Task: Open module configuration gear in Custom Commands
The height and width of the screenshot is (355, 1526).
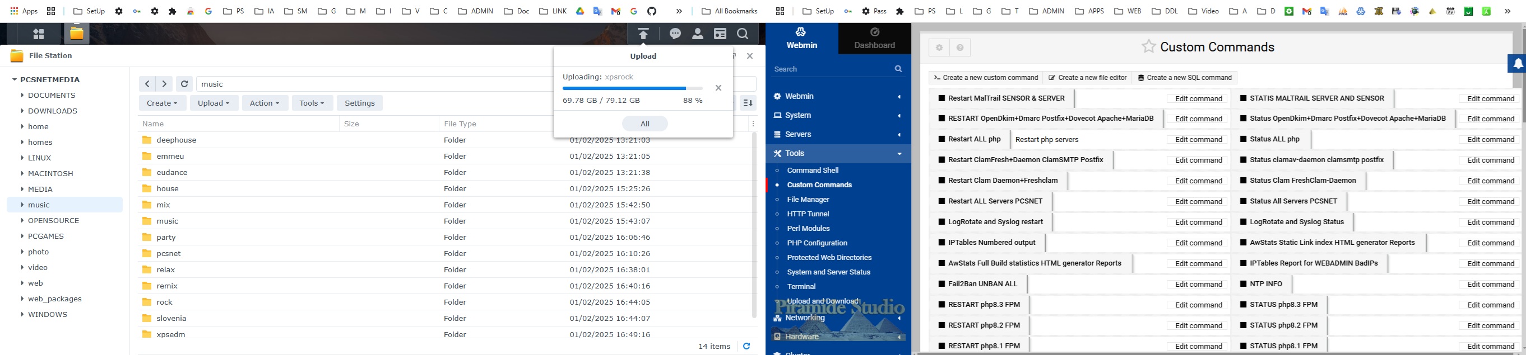Action: click(x=939, y=48)
